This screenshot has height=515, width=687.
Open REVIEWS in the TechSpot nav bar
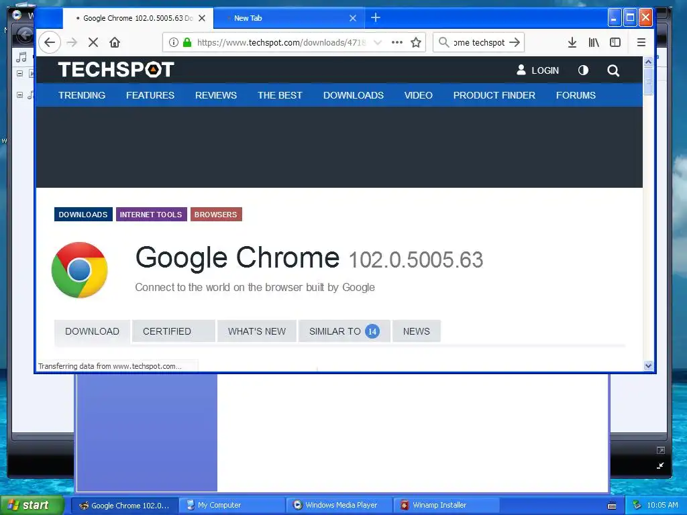[x=216, y=95]
